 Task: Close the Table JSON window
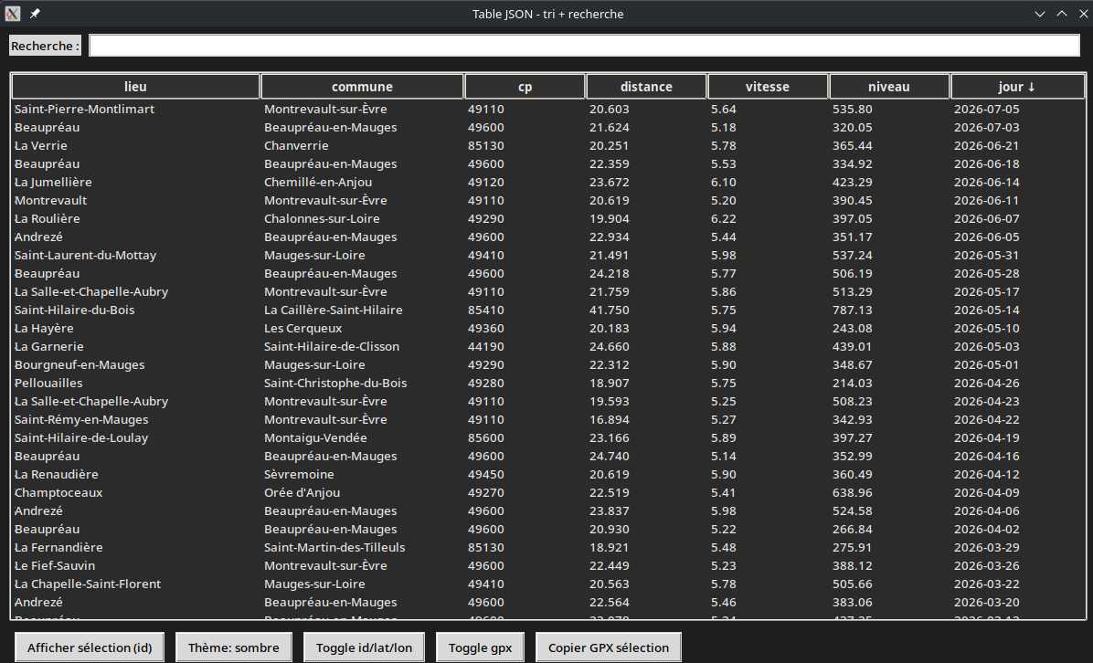pyautogui.click(x=1083, y=13)
